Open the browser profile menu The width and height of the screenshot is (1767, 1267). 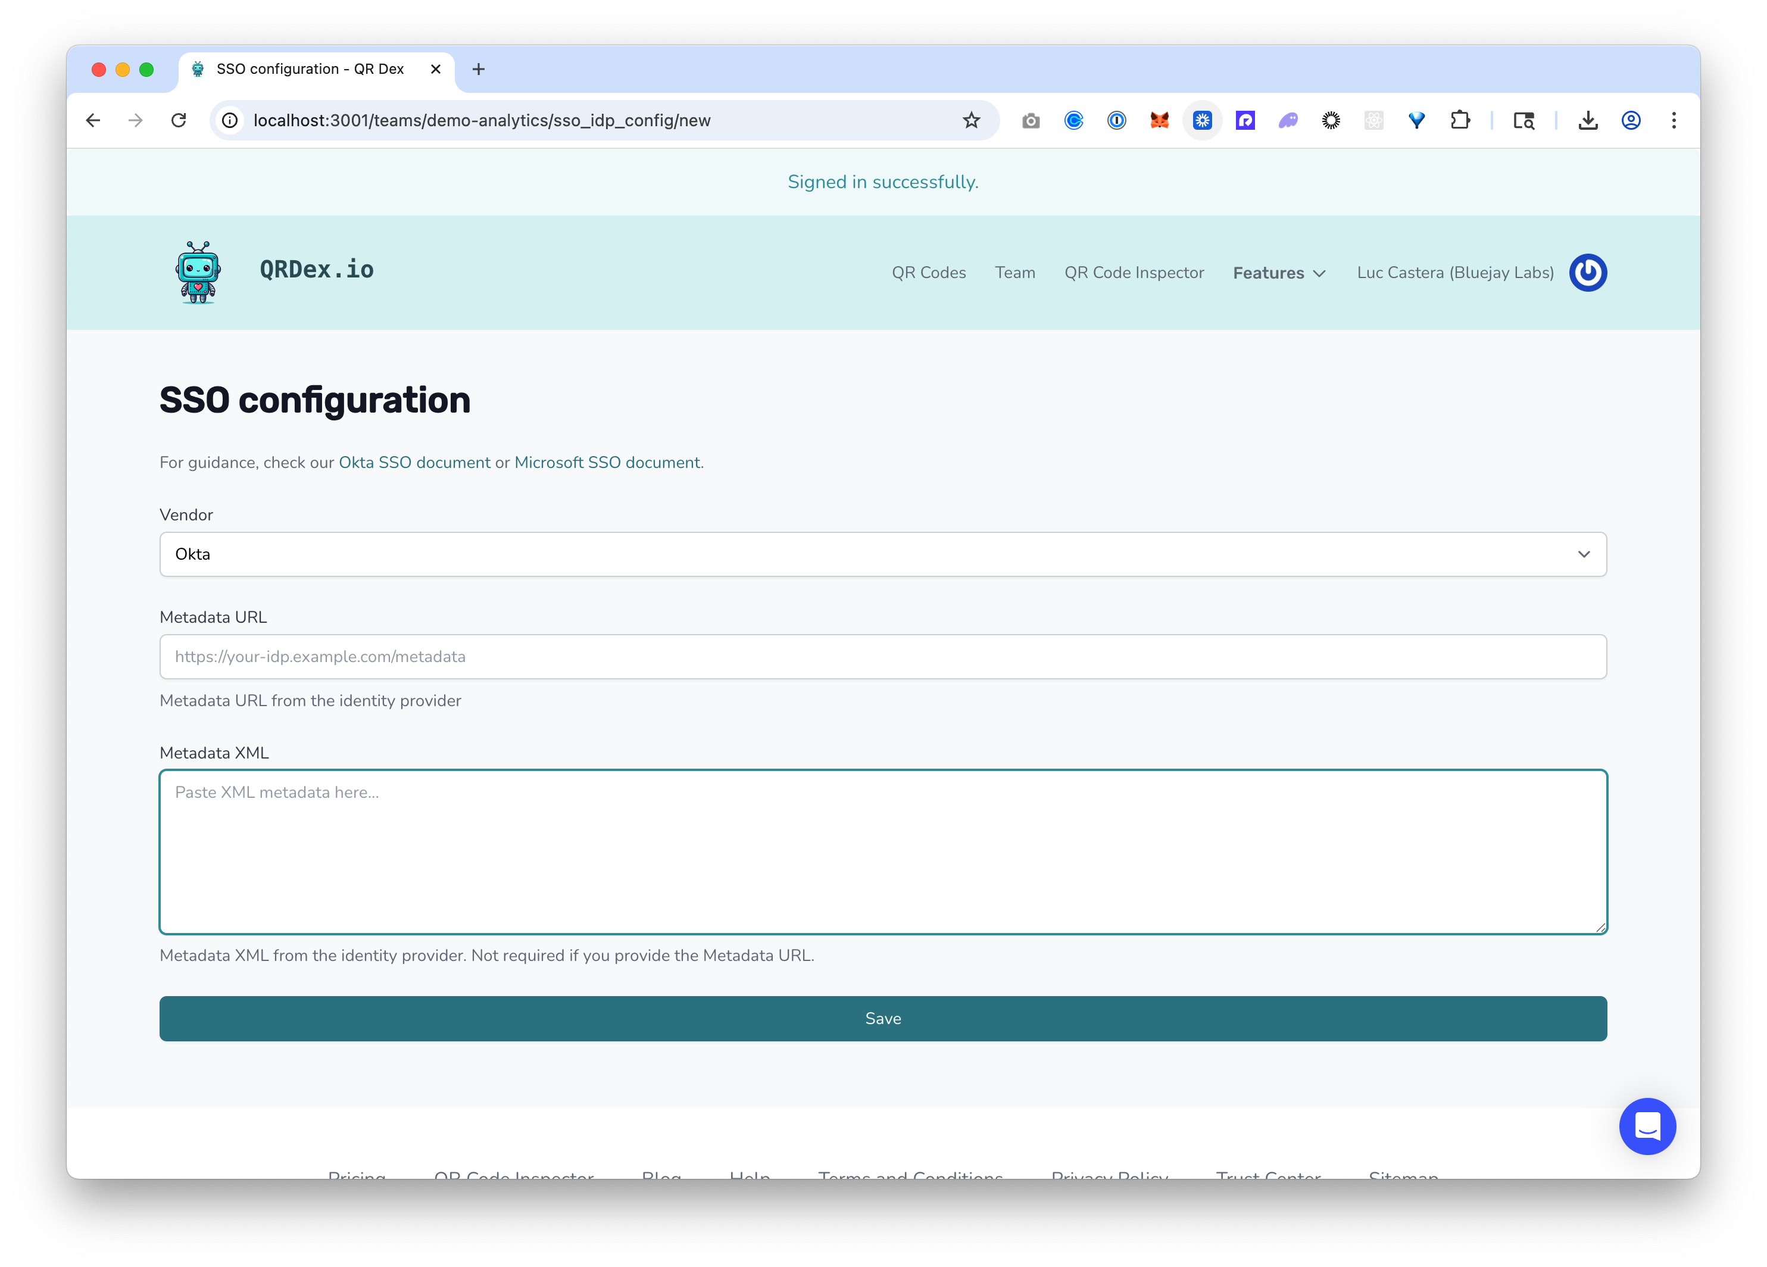tap(1631, 120)
